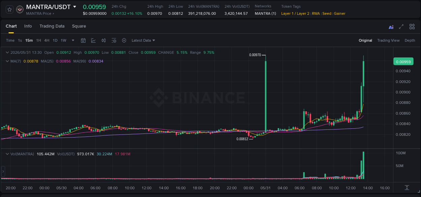Select the 1s interval
421x197 pixels.
pos(20,40)
